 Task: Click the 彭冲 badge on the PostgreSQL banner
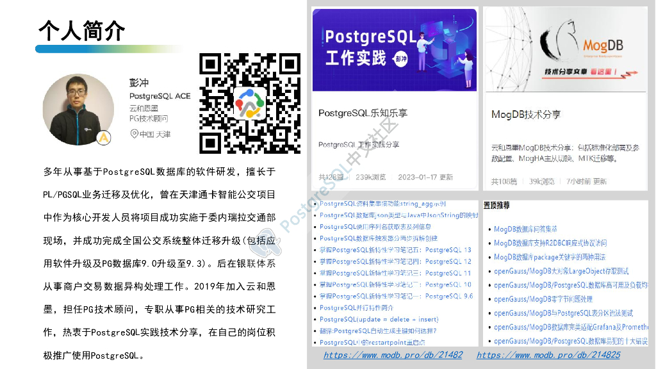click(x=401, y=57)
